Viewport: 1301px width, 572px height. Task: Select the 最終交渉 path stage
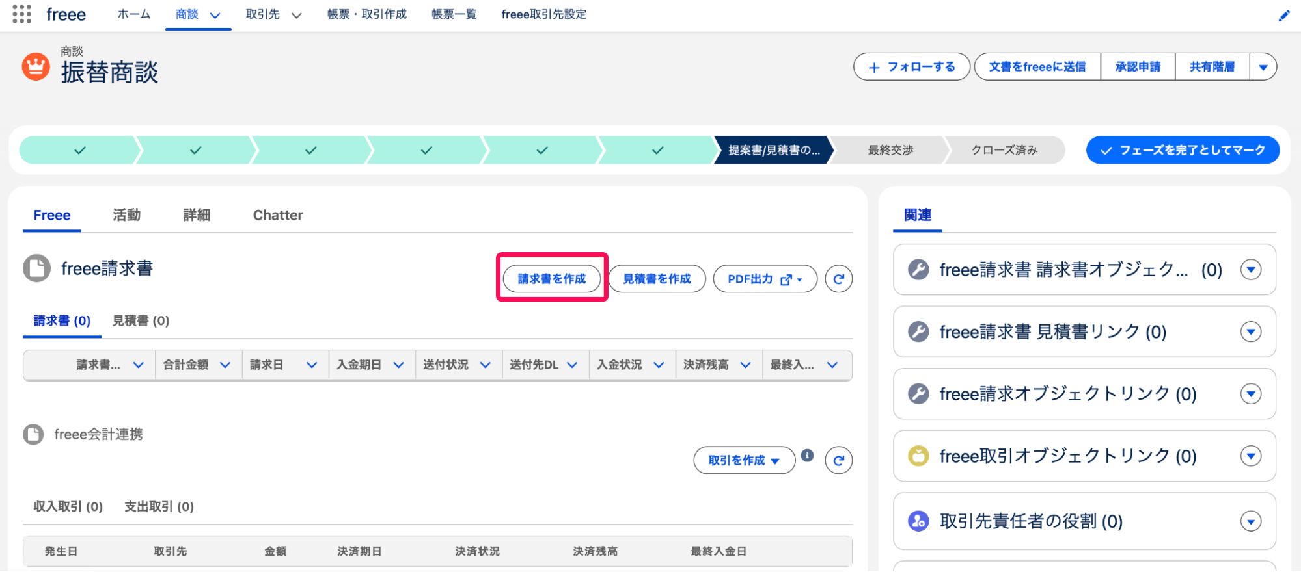click(x=890, y=150)
